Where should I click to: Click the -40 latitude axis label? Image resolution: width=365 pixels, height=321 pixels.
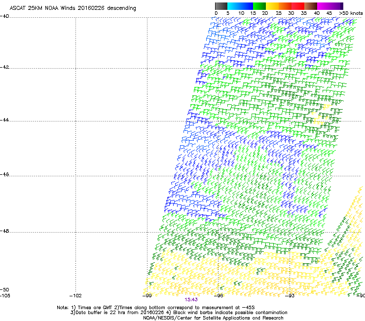pos(4,16)
